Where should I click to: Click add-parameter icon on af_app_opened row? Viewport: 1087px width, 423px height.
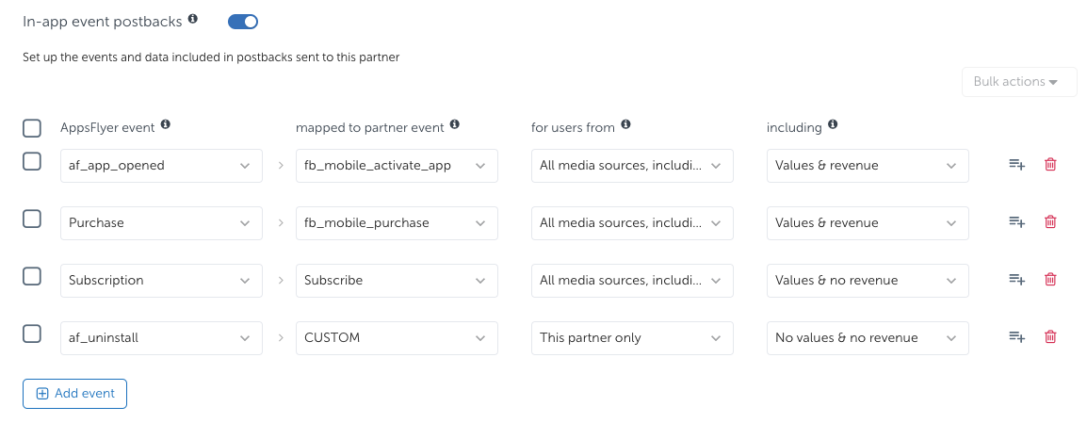tap(1016, 165)
